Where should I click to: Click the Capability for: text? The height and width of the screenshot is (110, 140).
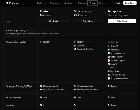point(113,42)
